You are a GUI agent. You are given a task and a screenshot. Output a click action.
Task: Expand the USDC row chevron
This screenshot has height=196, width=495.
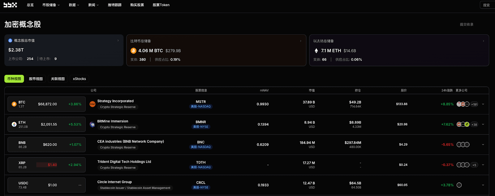(x=483, y=185)
